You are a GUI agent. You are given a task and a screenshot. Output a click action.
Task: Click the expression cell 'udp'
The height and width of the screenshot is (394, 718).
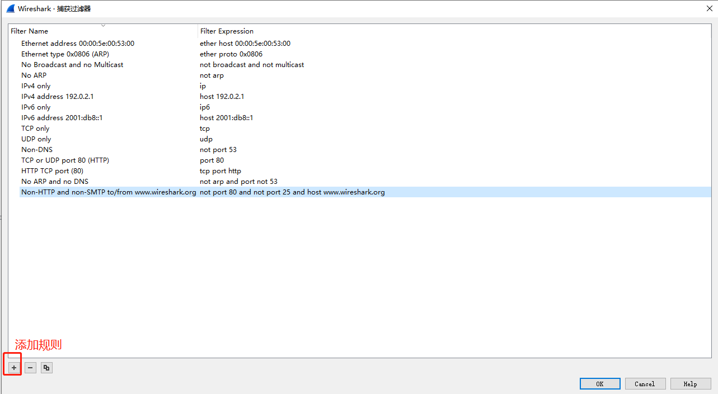tap(206, 139)
